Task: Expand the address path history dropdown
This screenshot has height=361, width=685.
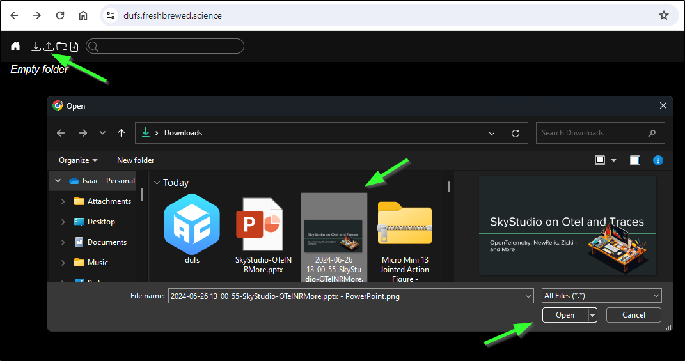Action: pos(492,133)
